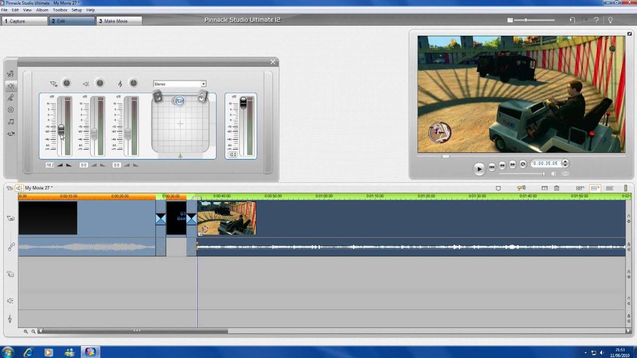Image resolution: width=637 pixels, height=358 pixels.
Task: Zoom in the timeline with the plus magnifier
Action: [26, 331]
